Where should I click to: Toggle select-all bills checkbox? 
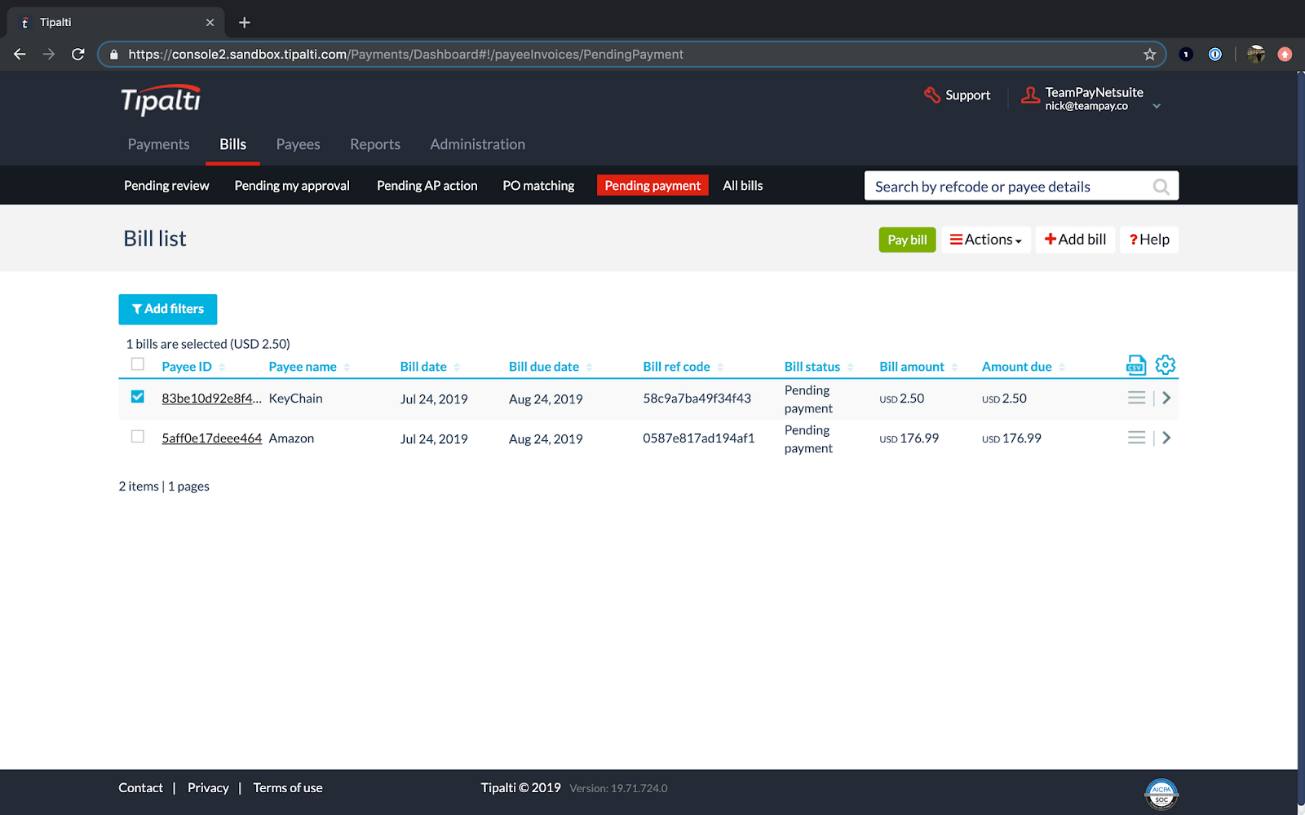click(x=138, y=364)
